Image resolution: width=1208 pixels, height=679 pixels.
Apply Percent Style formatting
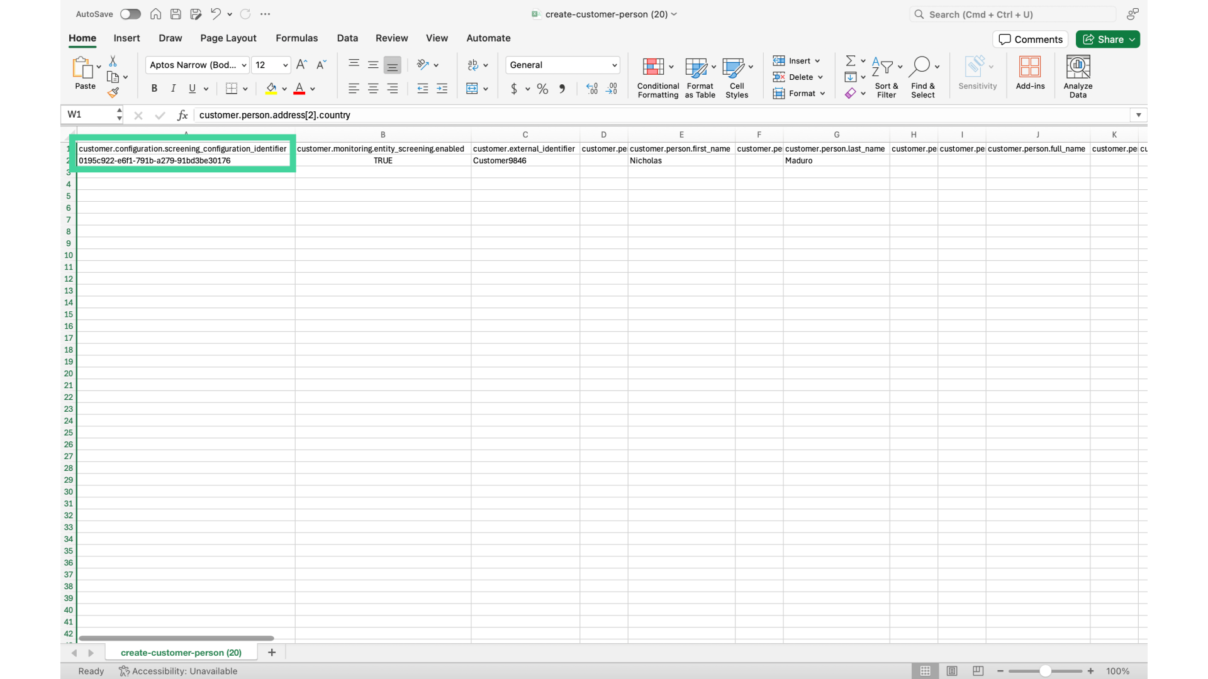pos(542,89)
